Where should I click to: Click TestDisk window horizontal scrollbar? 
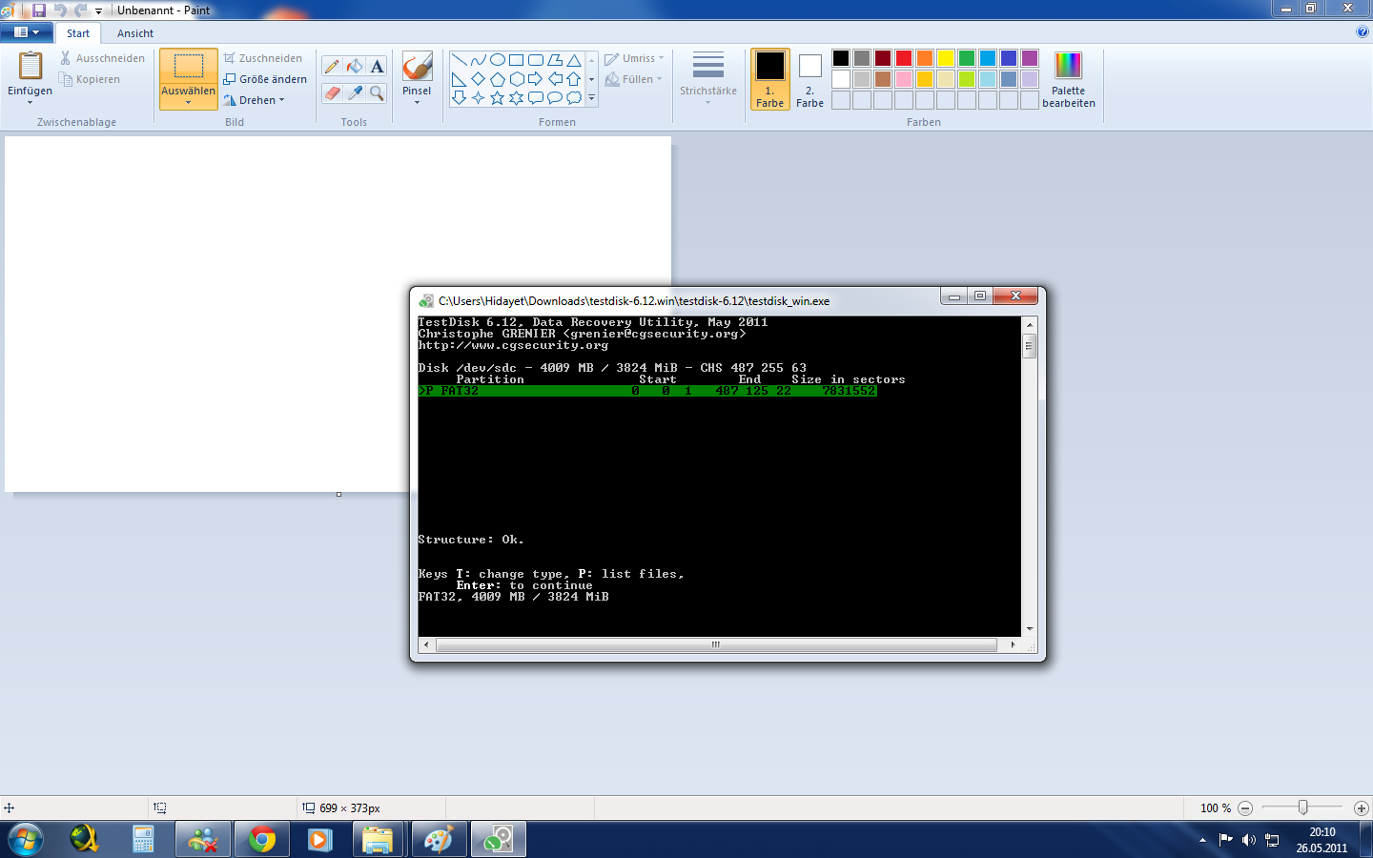[716, 645]
